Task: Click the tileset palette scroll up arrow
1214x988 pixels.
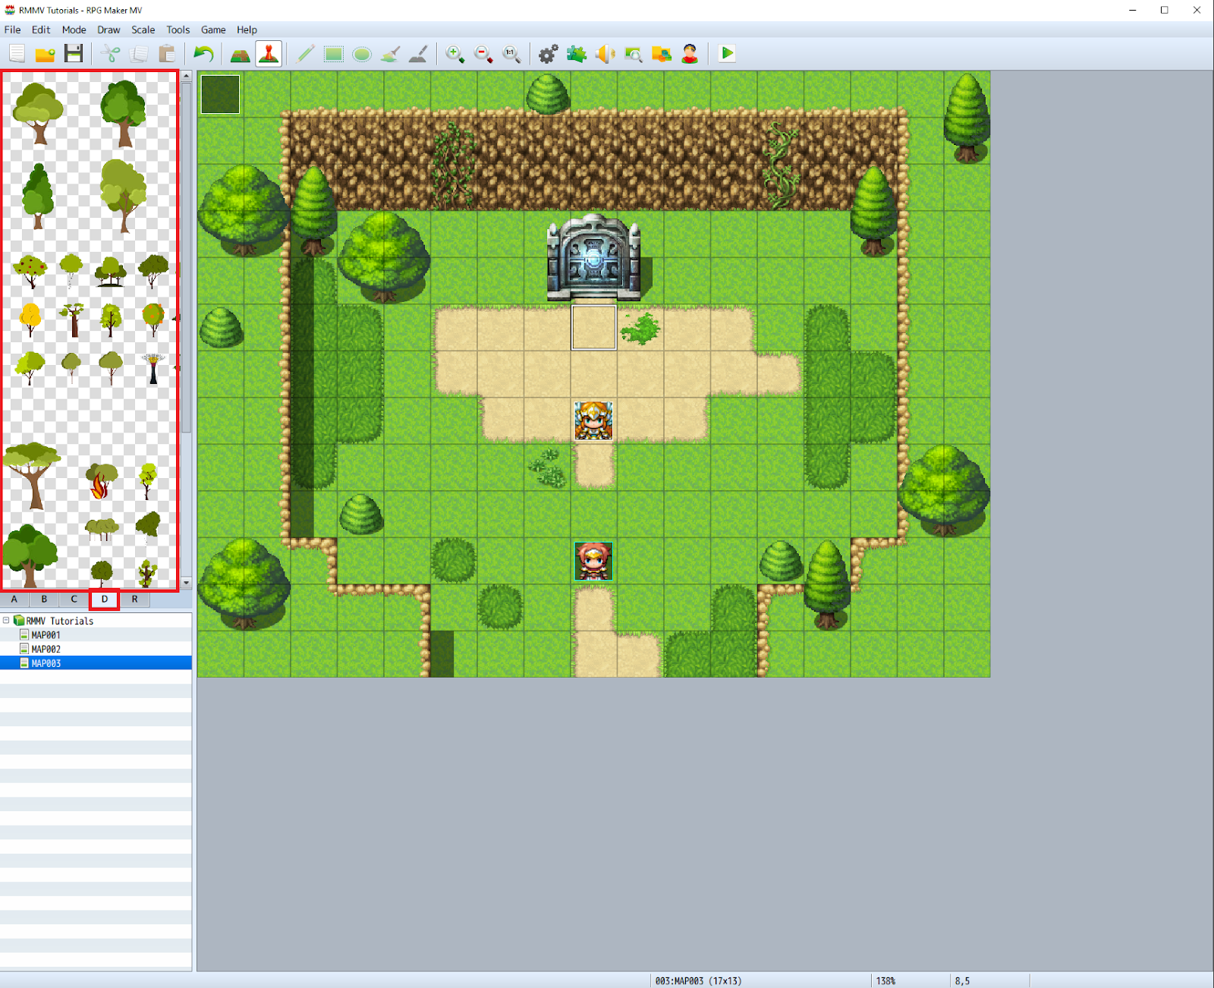Action: [x=187, y=77]
